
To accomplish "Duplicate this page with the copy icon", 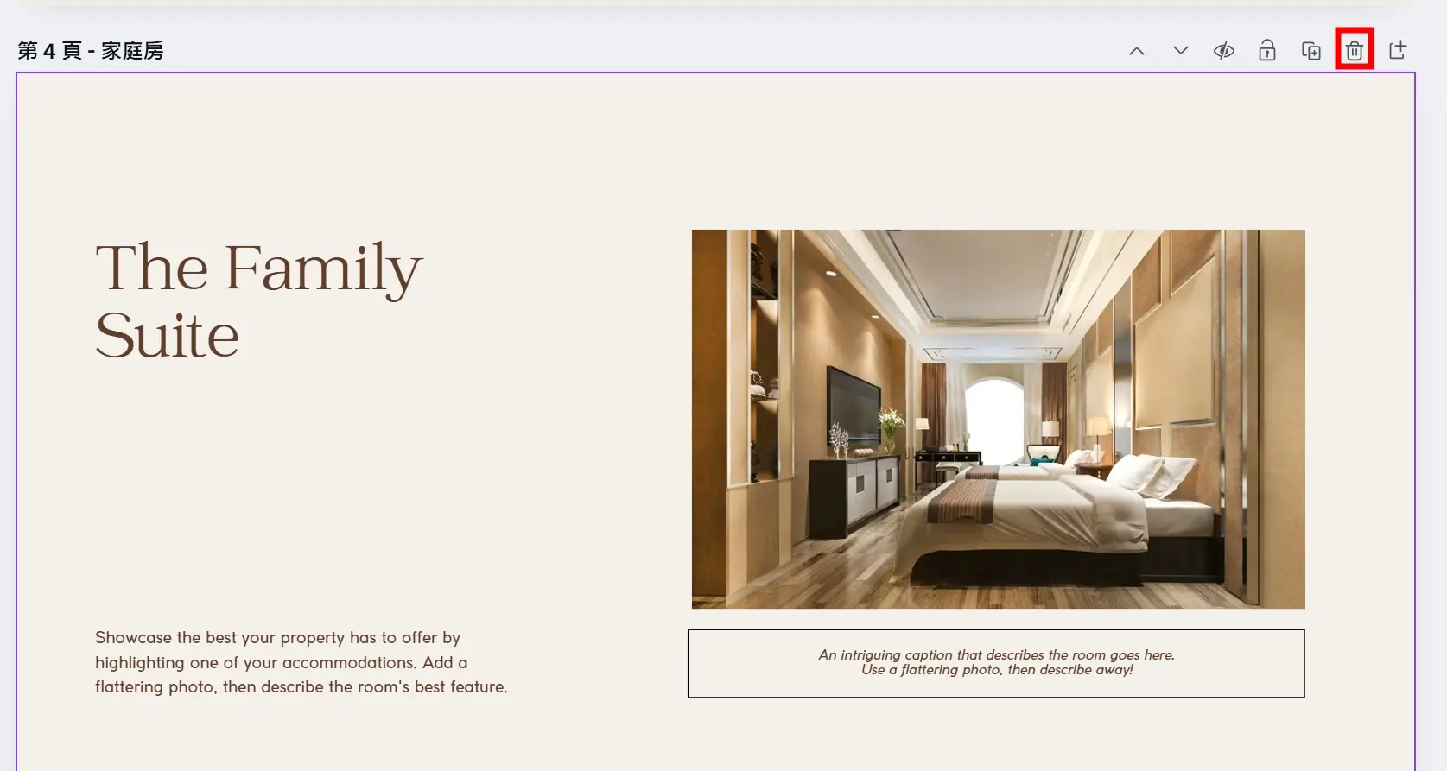I will pos(1311,51).
